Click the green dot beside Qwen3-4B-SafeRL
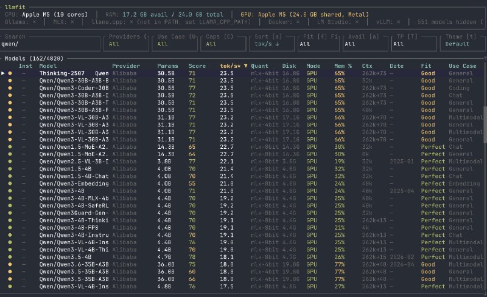487x297 pixels. [10, 205]
